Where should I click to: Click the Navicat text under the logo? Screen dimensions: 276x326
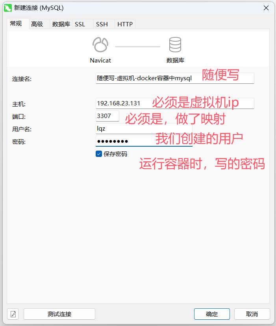(100, 61)
